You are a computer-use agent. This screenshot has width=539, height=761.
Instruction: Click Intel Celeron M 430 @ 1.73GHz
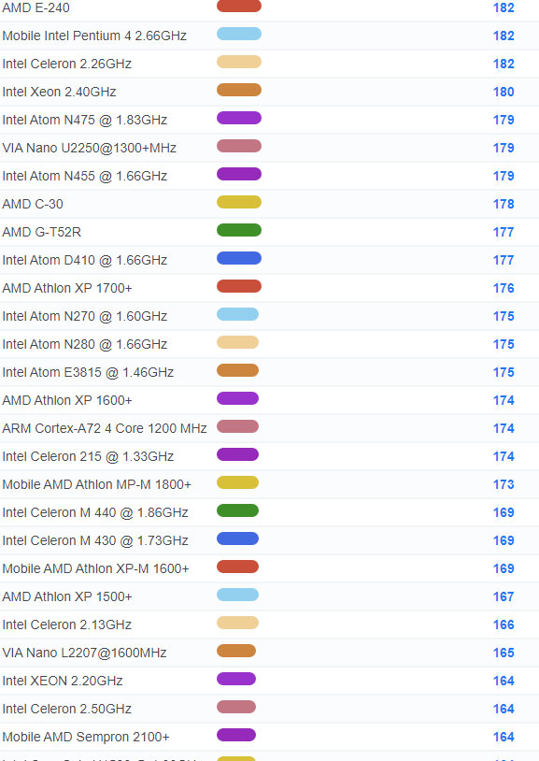[95, 540]
